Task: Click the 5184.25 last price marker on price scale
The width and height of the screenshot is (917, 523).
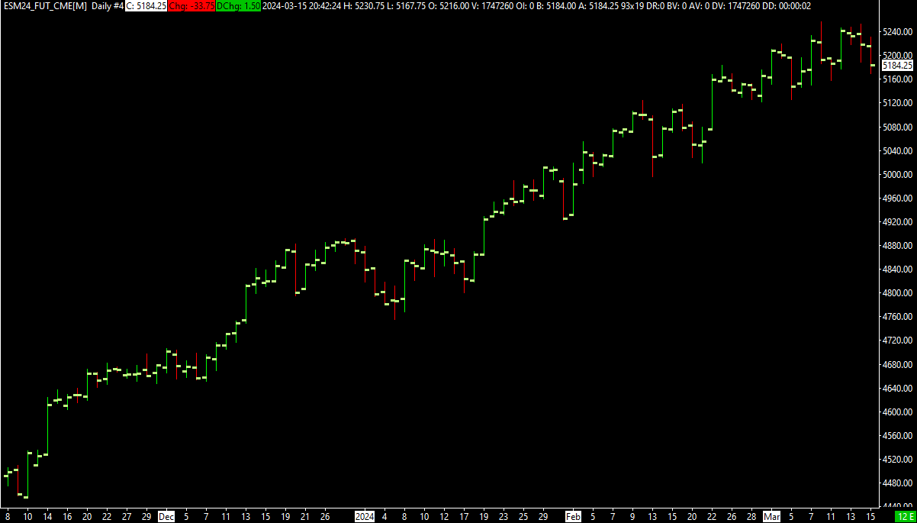Action: point(897,66)
